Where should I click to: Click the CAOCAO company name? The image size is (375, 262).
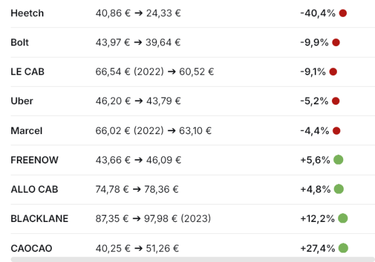[31, 248]
